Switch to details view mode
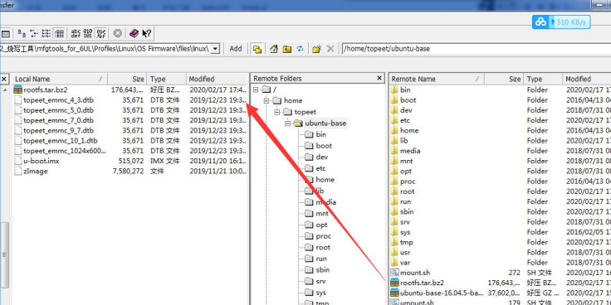 [x=59, y=33]
